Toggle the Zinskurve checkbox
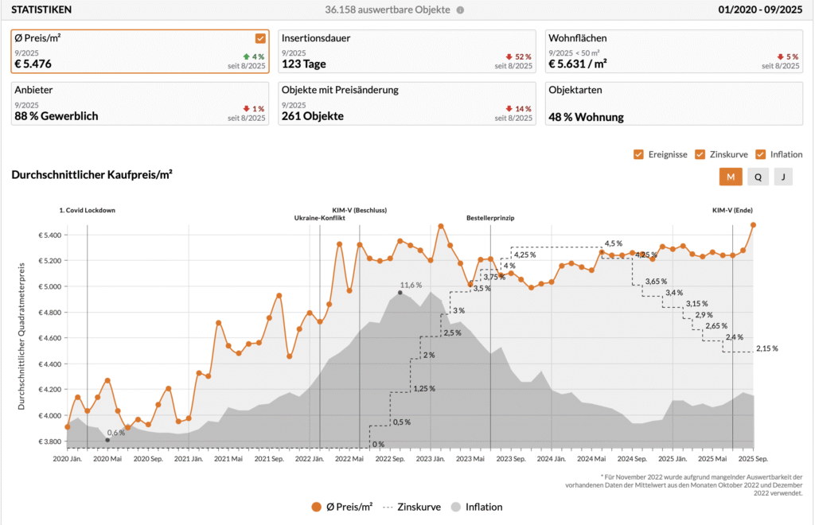The image size is (815, 525). click(x=700, y=154)
